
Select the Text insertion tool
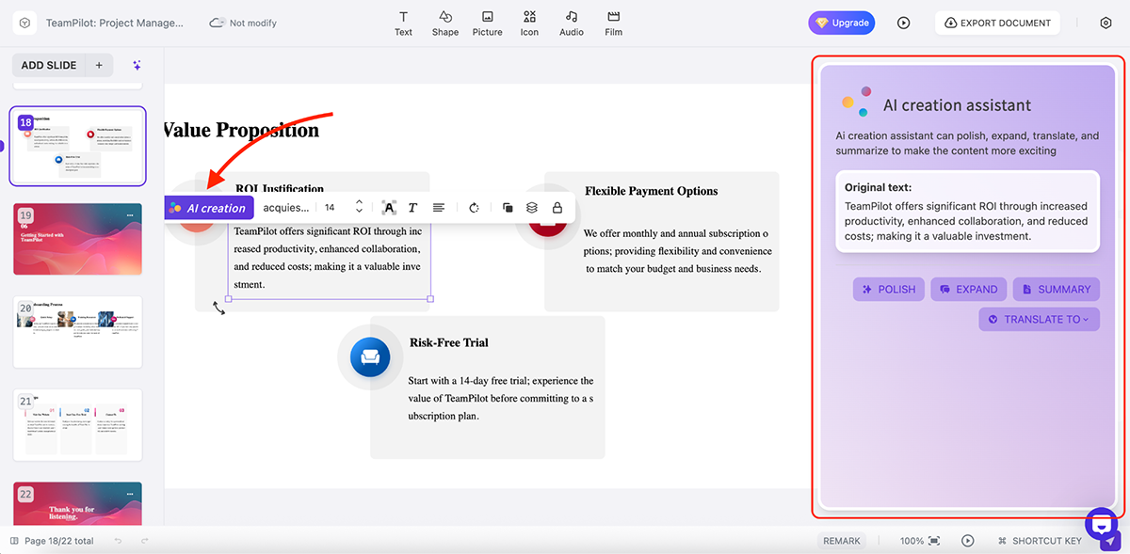(403, 23)
